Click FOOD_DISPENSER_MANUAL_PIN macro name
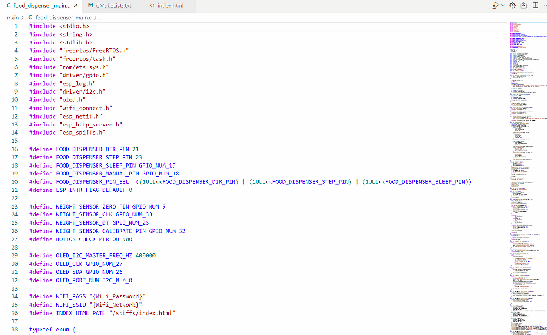The height and width of the screenshot is (335, 547). click(x=97, y=174)
